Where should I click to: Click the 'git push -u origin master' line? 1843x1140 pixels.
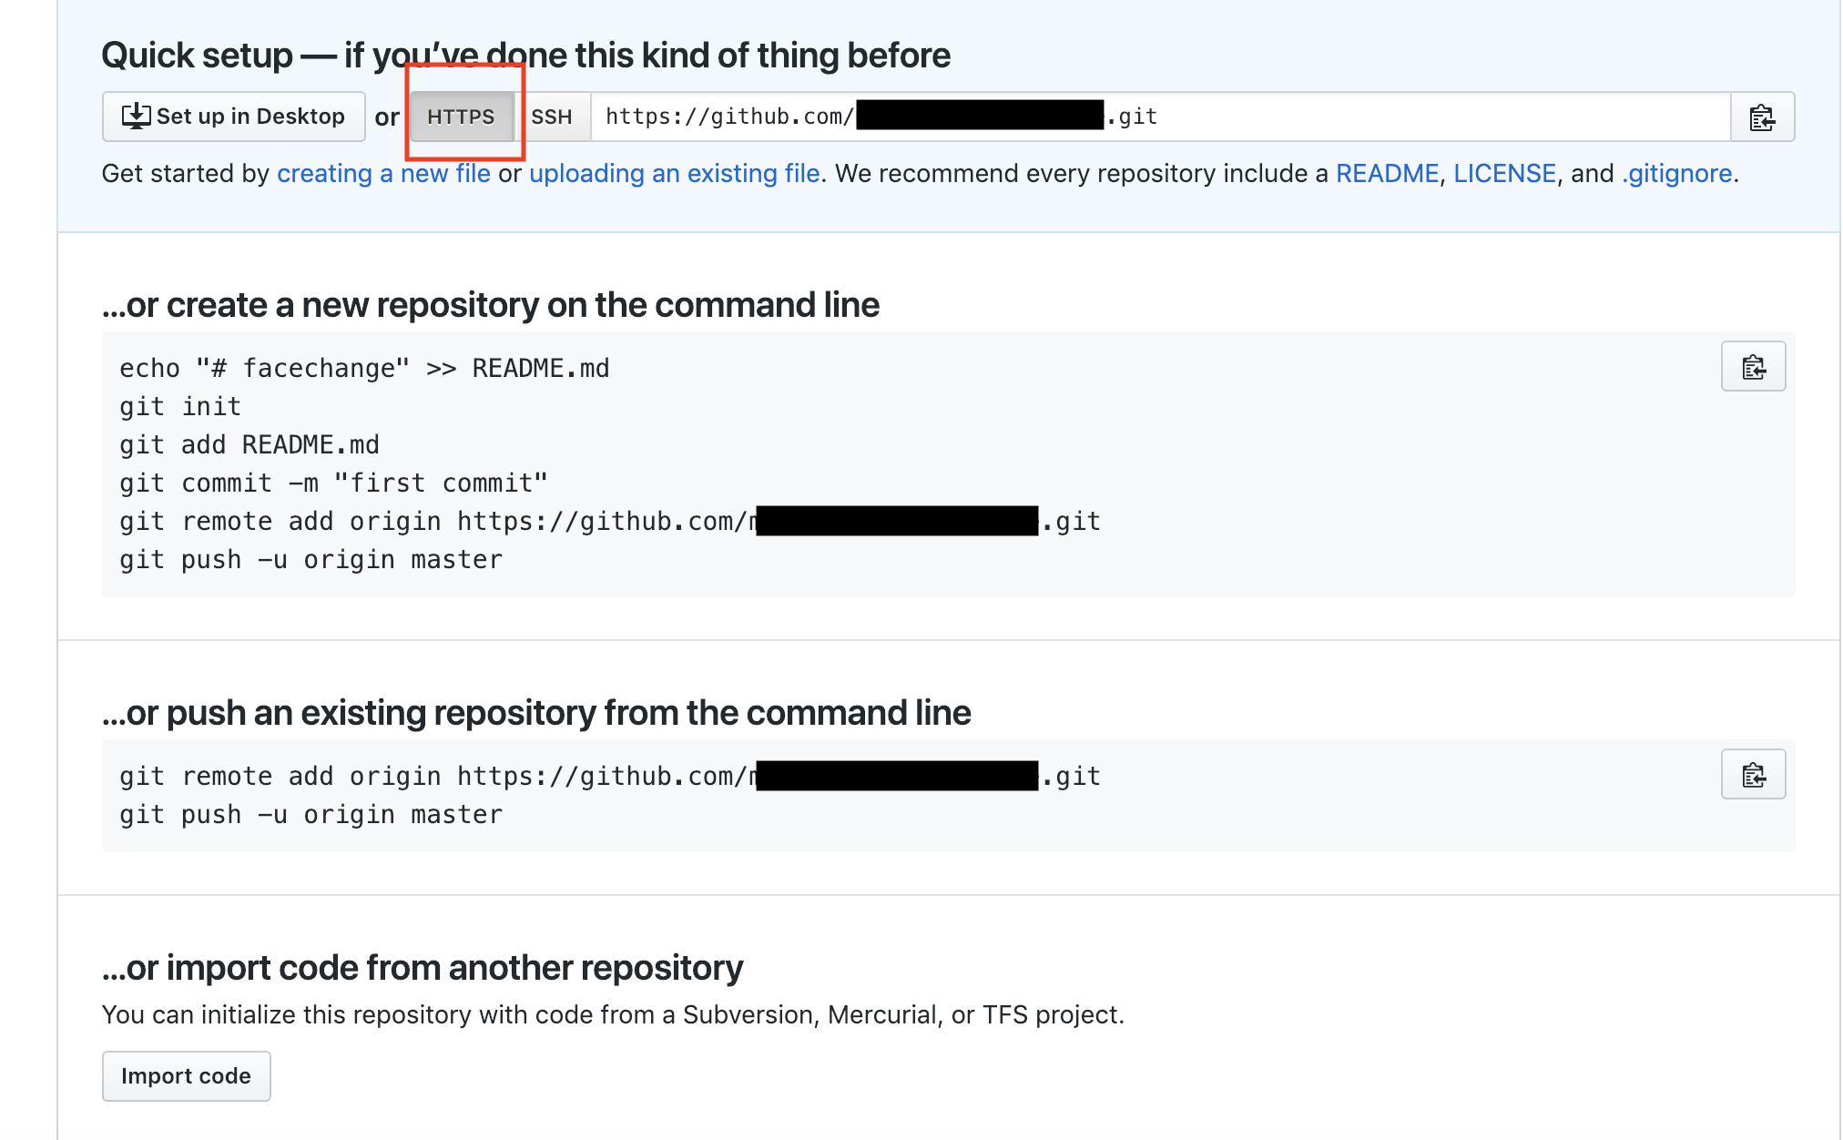(x=310, y=559)
